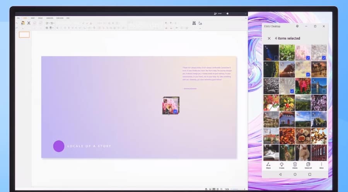Click the scissors Cut icon in ribbon

click(x=29, y=23)
